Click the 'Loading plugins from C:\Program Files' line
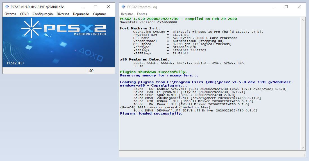Image resolution: width=309 pixels, height=161 pixels. 206,84
